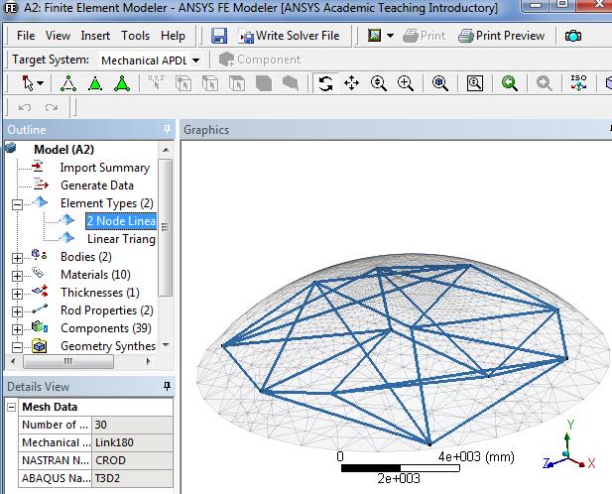Image resolution: width=612 pixels, height=494 pixels.
Task: Expand the Thicknesses (1) node
Action: [17, 294]
